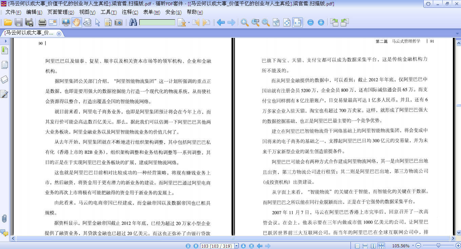Select the zoom out magnifier tool
This screenshot has height=249, width=461.
pyautogui.click(x=266, y=22)
